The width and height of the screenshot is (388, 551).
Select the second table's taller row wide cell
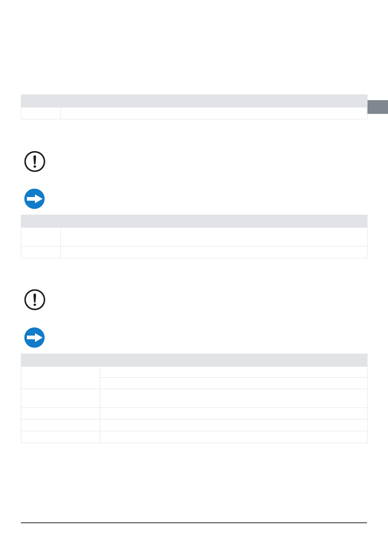[214, 237]
